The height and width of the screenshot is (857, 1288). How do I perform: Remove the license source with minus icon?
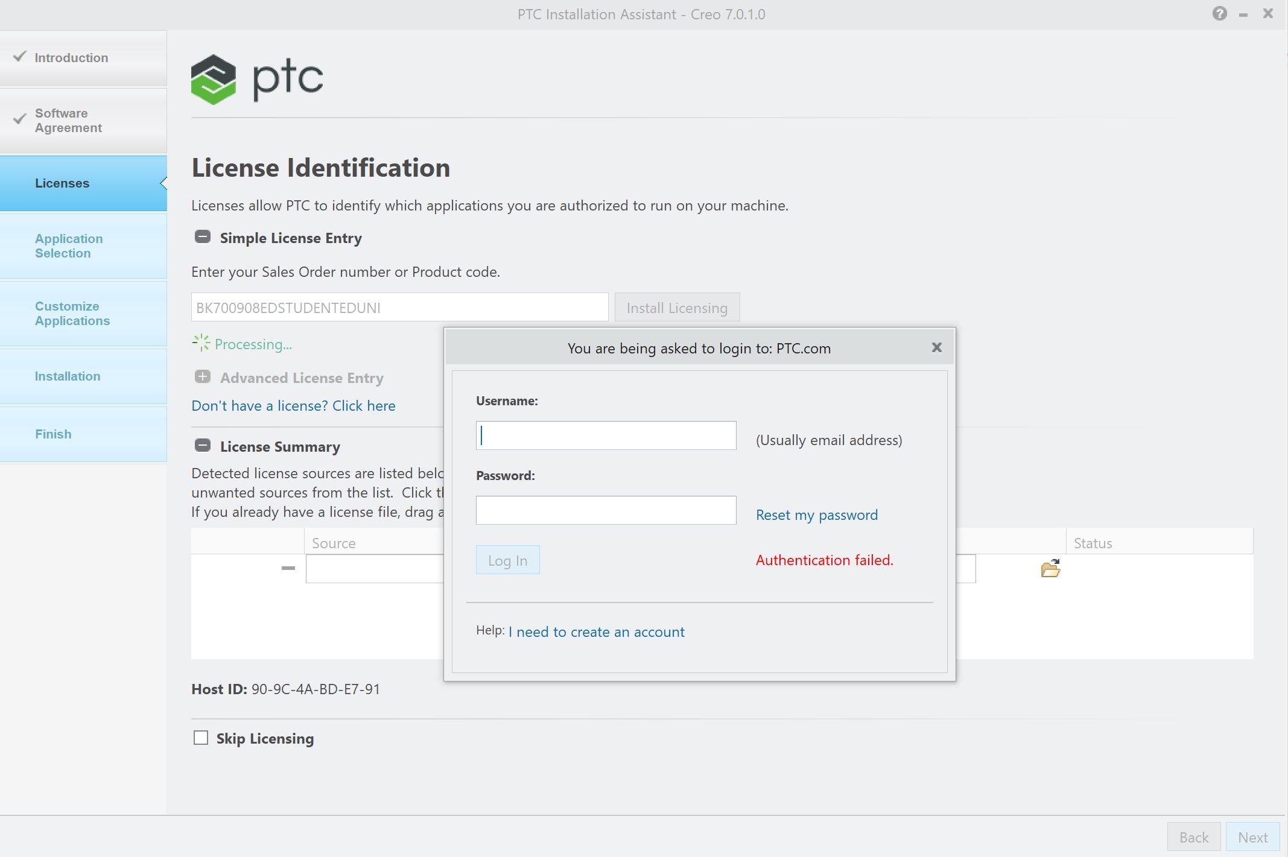point(288,568)
